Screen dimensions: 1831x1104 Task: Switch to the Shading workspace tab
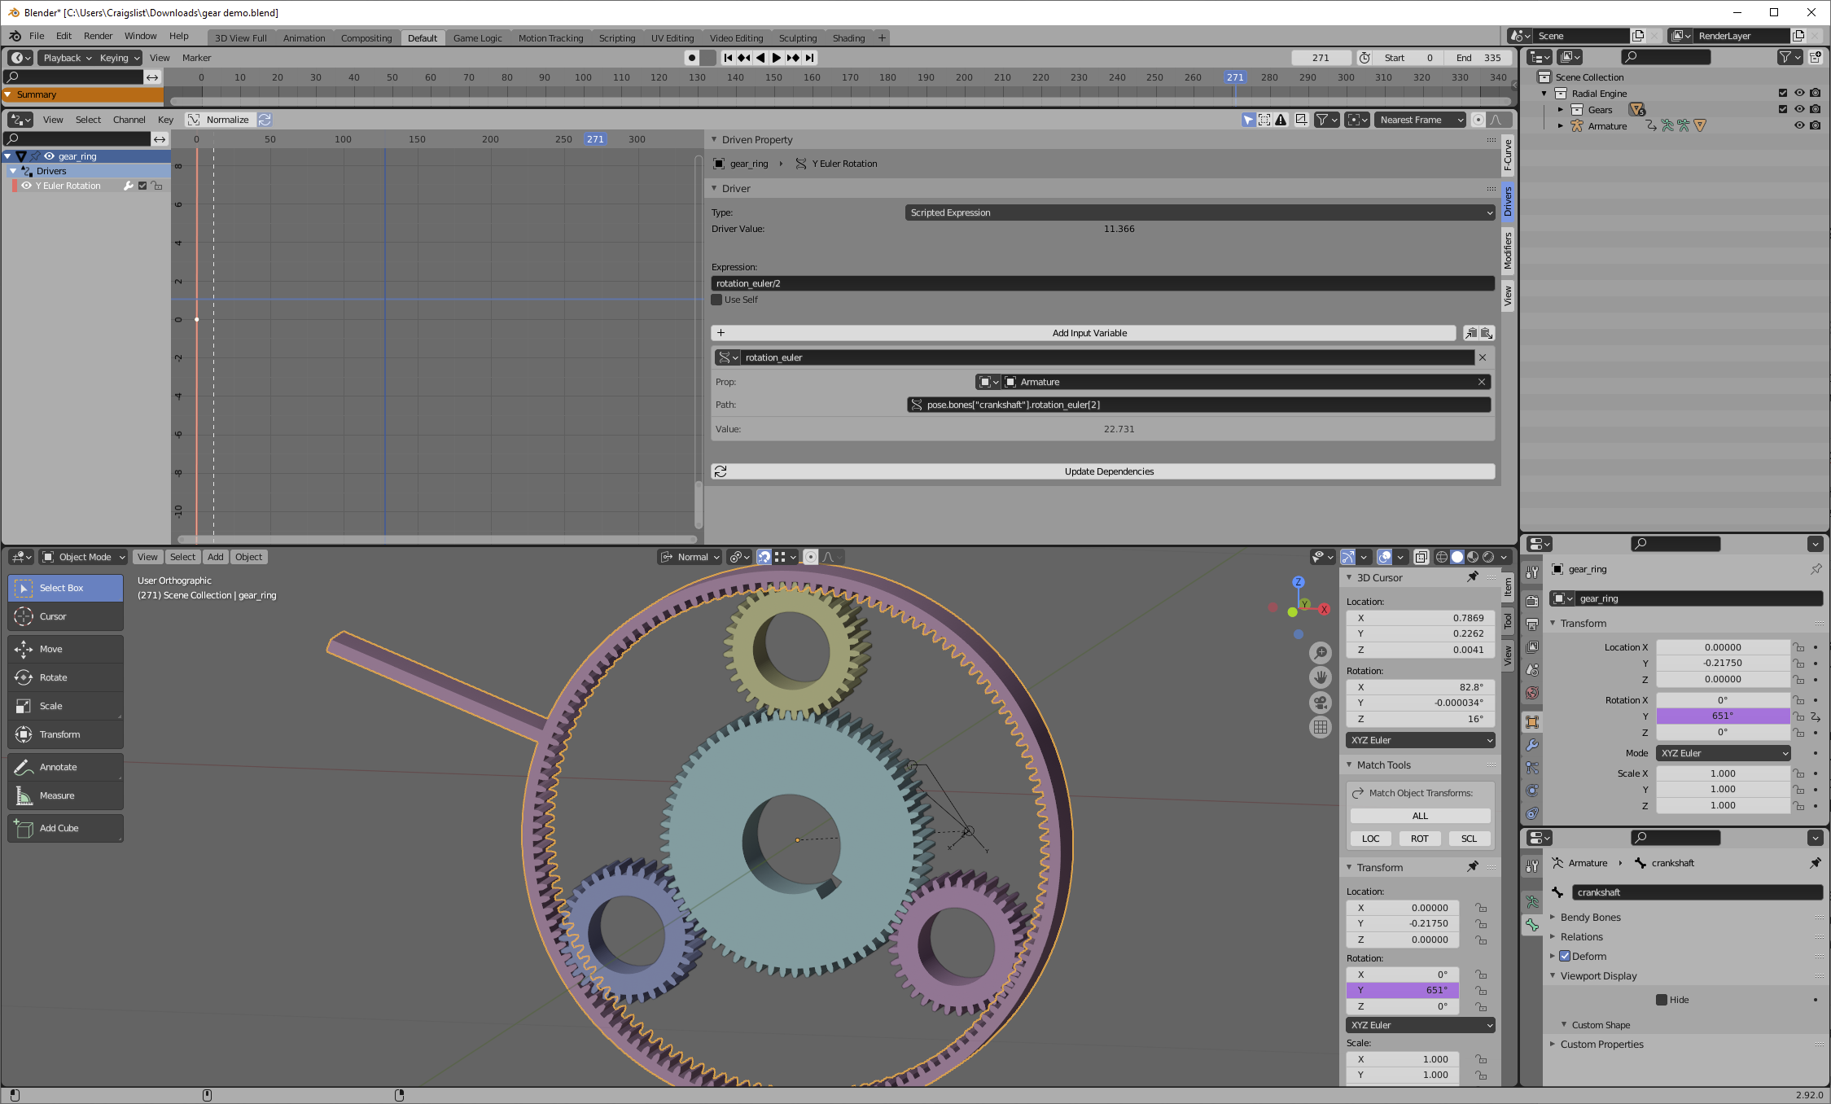[x=848, y=37]
